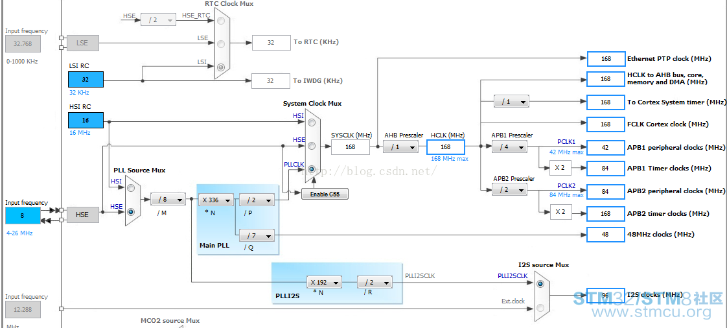The image size is (727, 328).
Task: Select LSI in RTC Clock Mux
Action: coord(221,67)
